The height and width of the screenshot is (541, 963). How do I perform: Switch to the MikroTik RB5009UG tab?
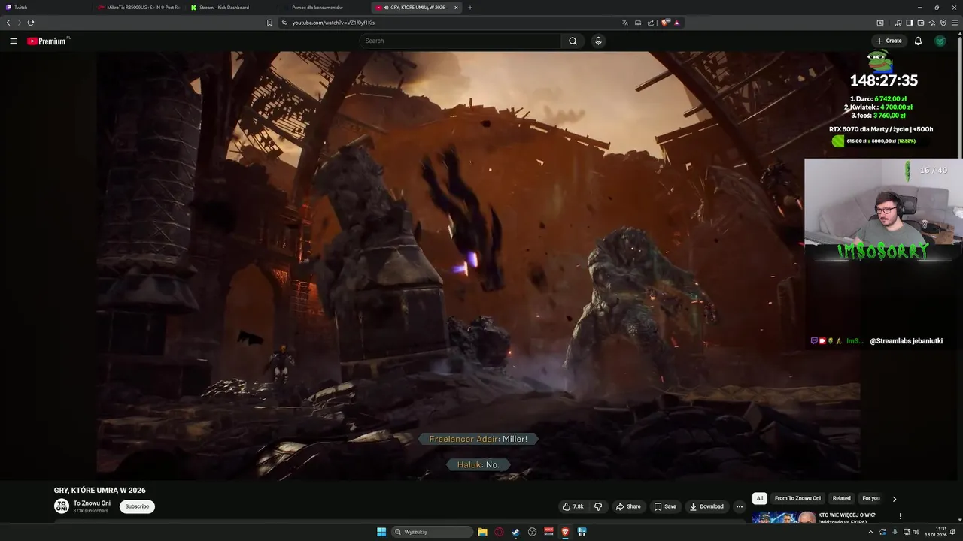tap(139, 8)
